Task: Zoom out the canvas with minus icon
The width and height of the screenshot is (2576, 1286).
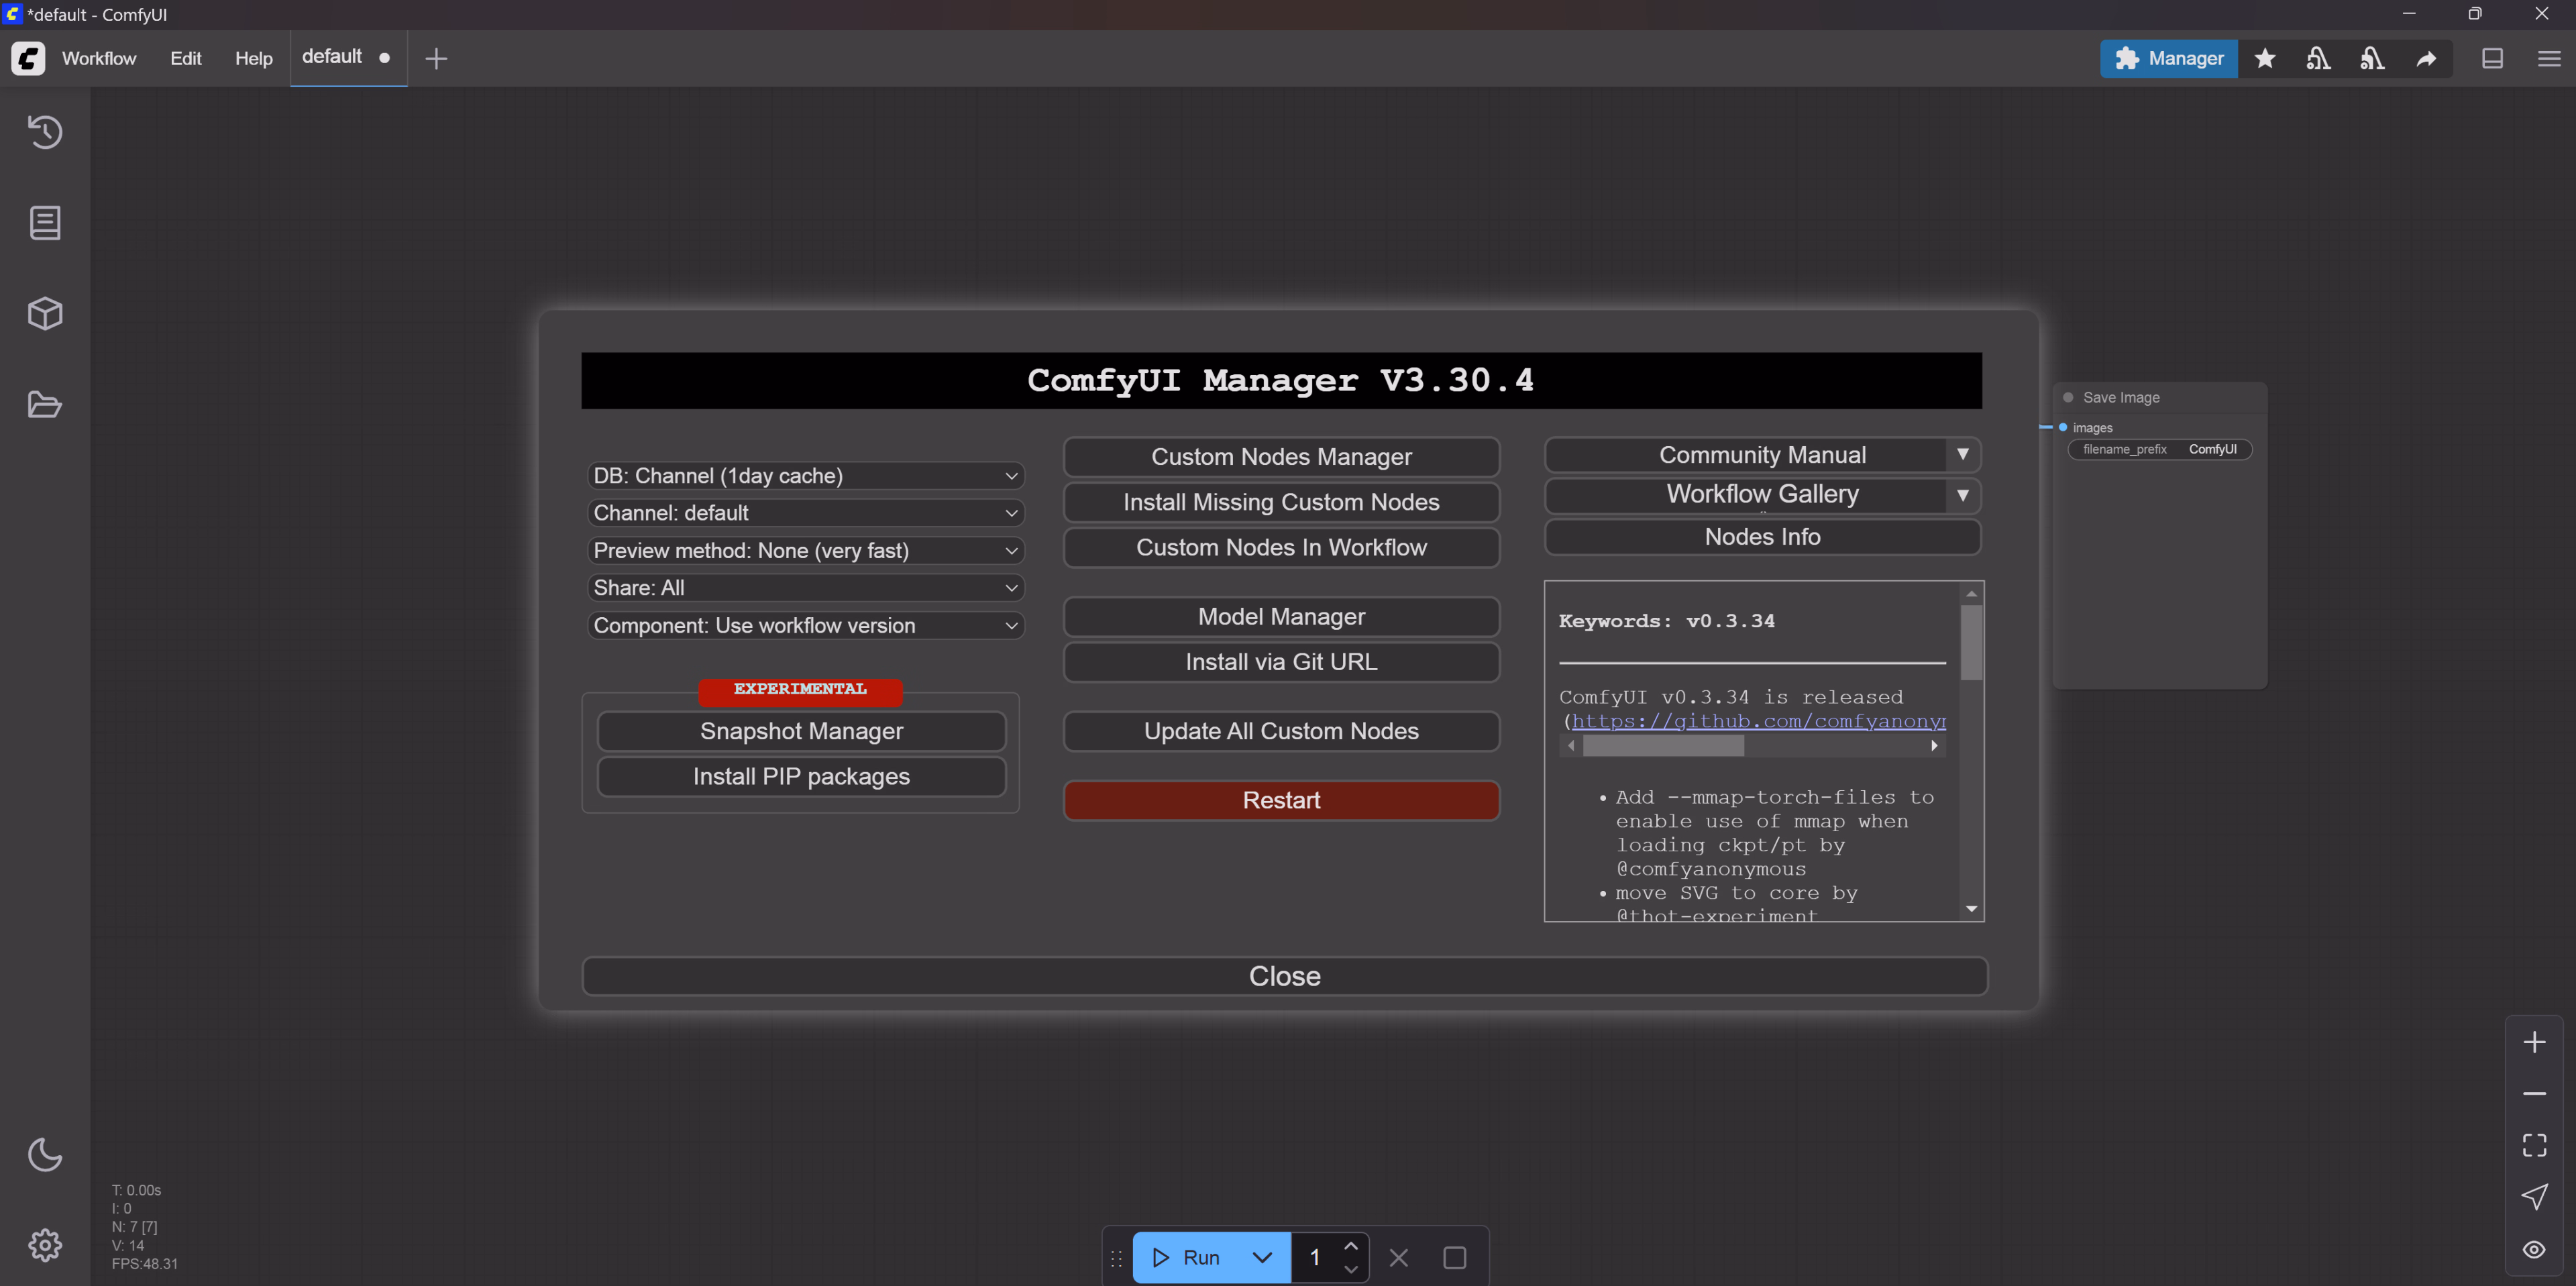Action: 2534,1093
